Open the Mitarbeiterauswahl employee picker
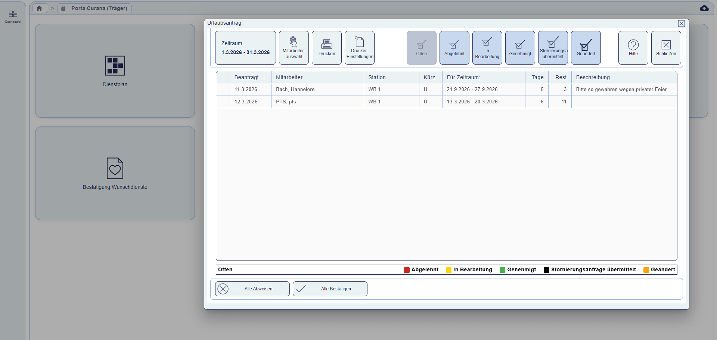 294,48
